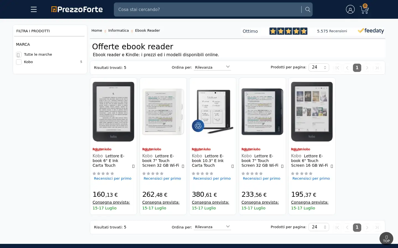
Task: Click Recensisci per primo under 262,48 € product
Action: coord(162,179)
